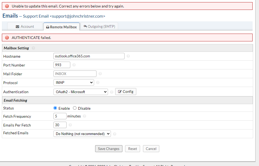The width and height of the screenshot is (259, 166).
Task: Click the Cancel button
Action: pyautogui.click(x=151, y=149)
